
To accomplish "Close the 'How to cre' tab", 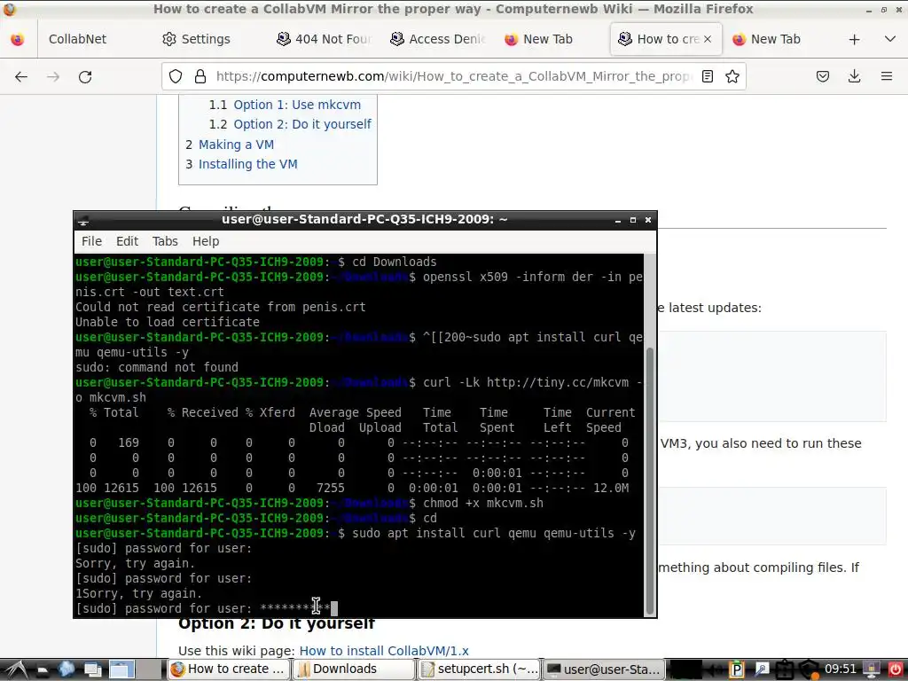I will [708, 39].
